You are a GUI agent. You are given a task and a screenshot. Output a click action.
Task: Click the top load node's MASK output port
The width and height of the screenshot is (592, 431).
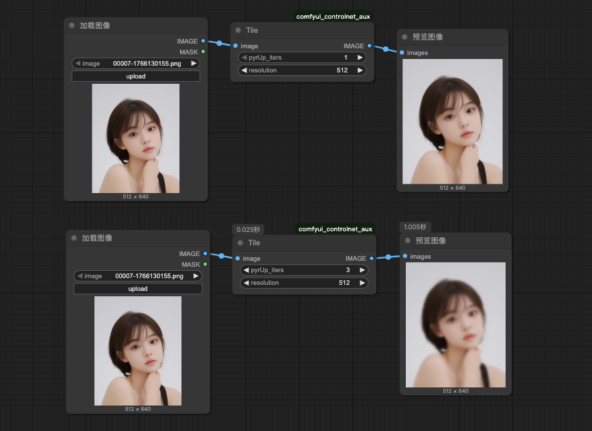coord(203,52)
